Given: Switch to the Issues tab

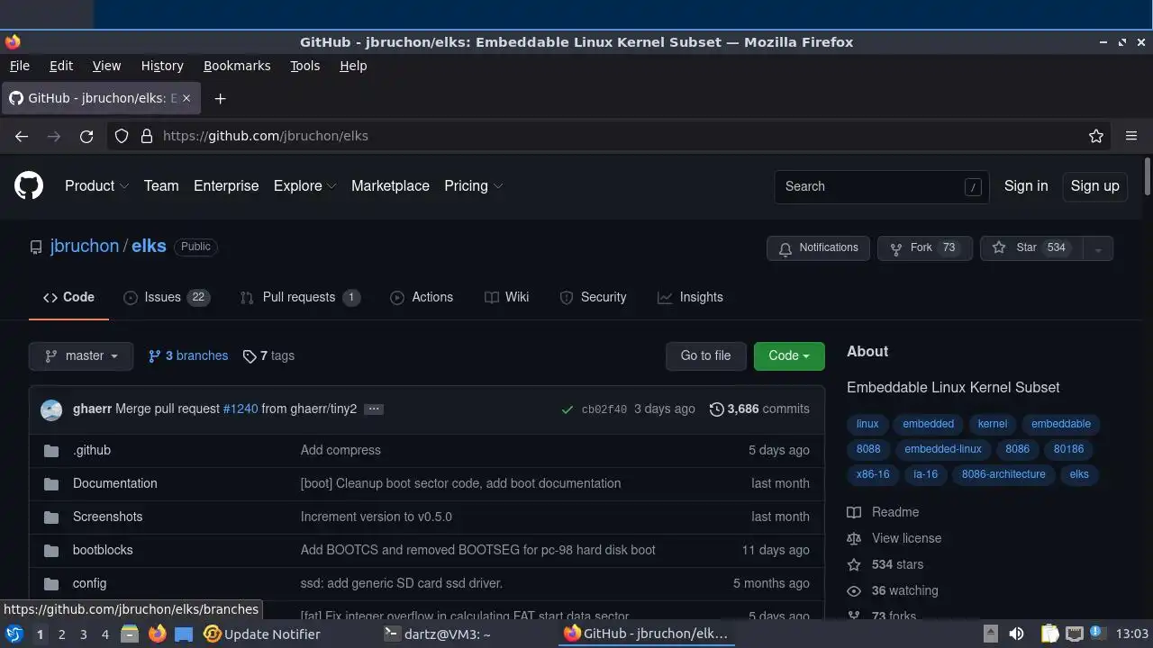Looking at the screenshot, I should [x=167, y=297].
